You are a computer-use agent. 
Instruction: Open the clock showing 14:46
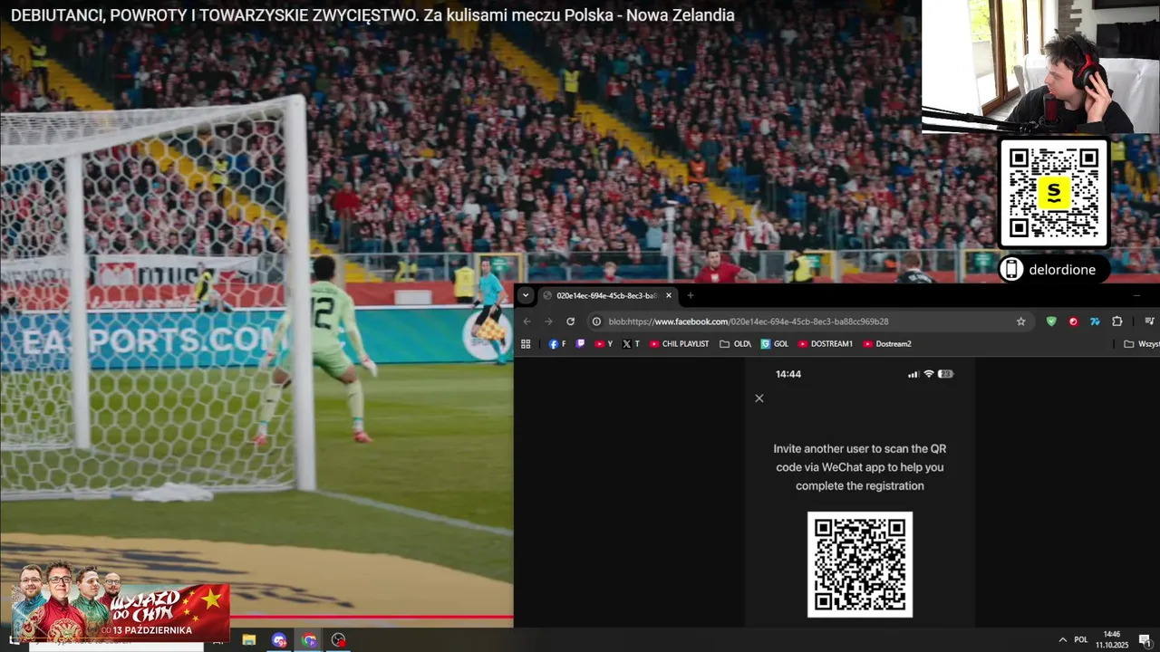(1111, 640)
